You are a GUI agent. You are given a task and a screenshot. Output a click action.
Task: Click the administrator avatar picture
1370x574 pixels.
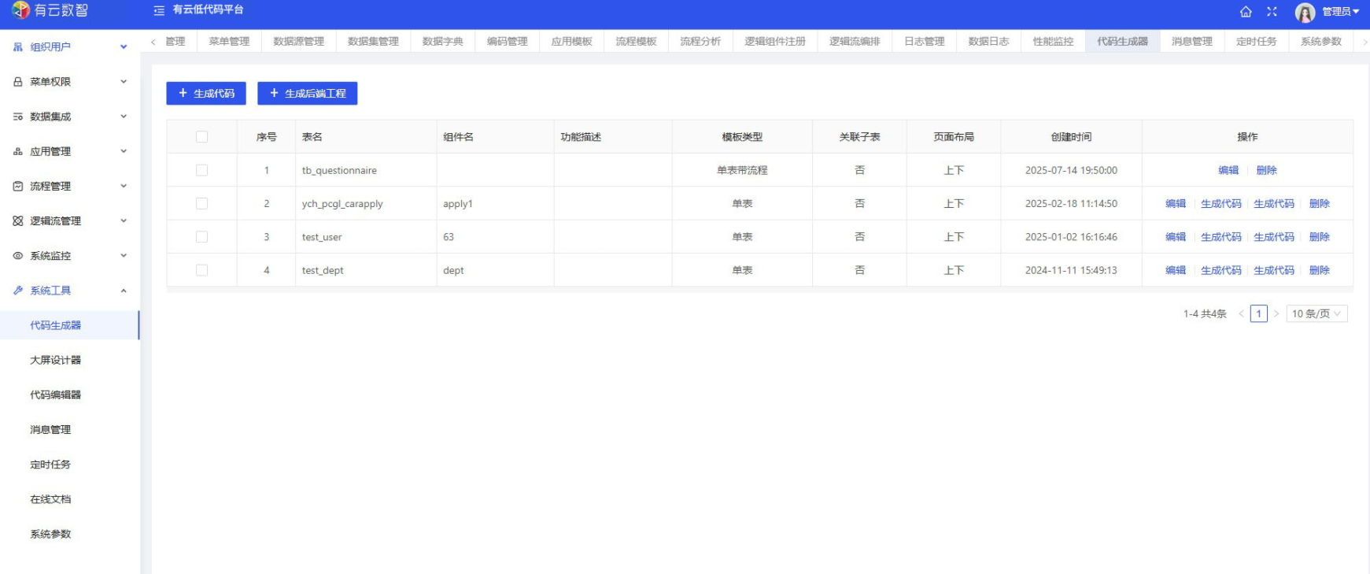click(1305, 13)
